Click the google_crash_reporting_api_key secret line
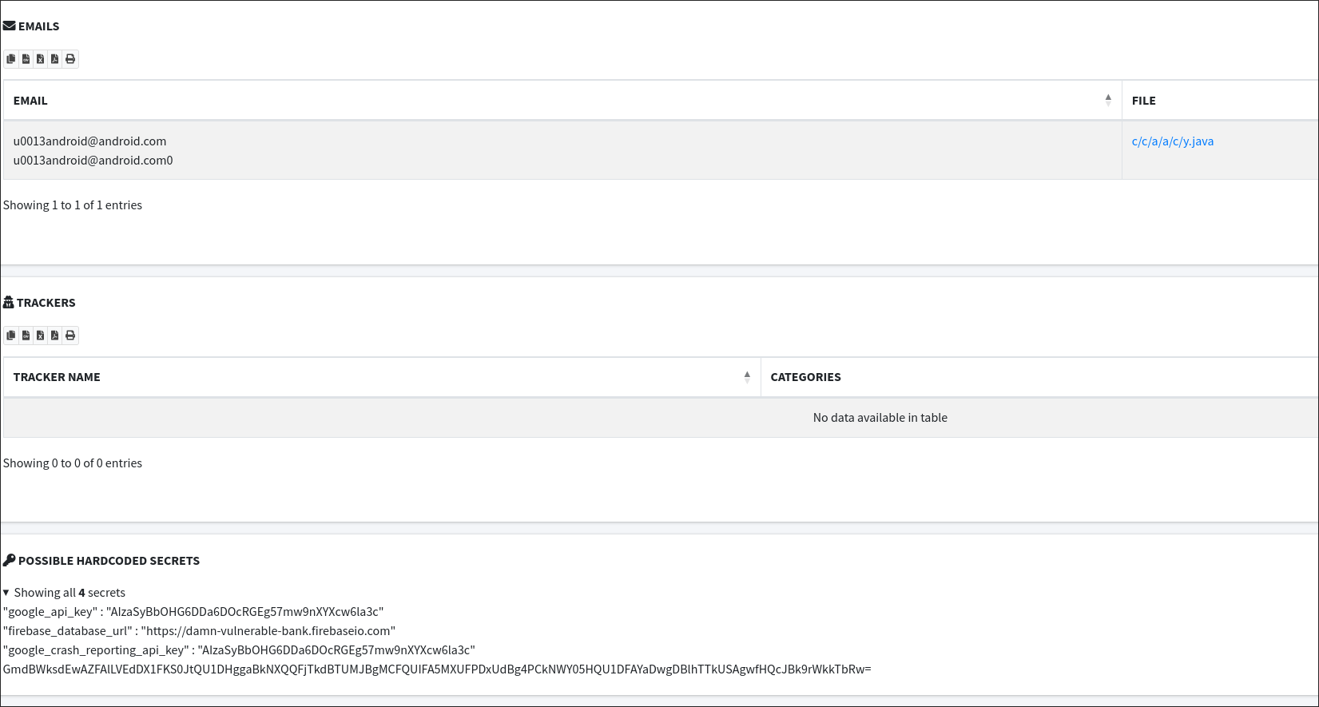The width and height of the screenshot is (1319, 707). click(x=239, y=650)
